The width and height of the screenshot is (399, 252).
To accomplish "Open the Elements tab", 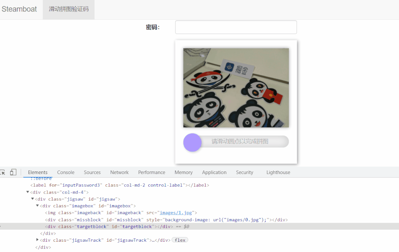I will (x=38, y=173).
